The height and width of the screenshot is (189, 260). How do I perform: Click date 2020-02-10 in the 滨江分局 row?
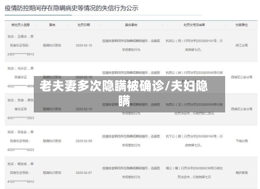coord(84,45)
